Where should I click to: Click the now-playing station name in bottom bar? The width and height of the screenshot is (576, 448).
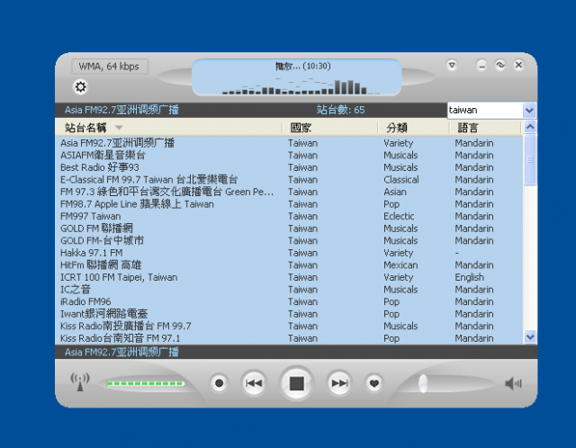(x=121, y=352)
